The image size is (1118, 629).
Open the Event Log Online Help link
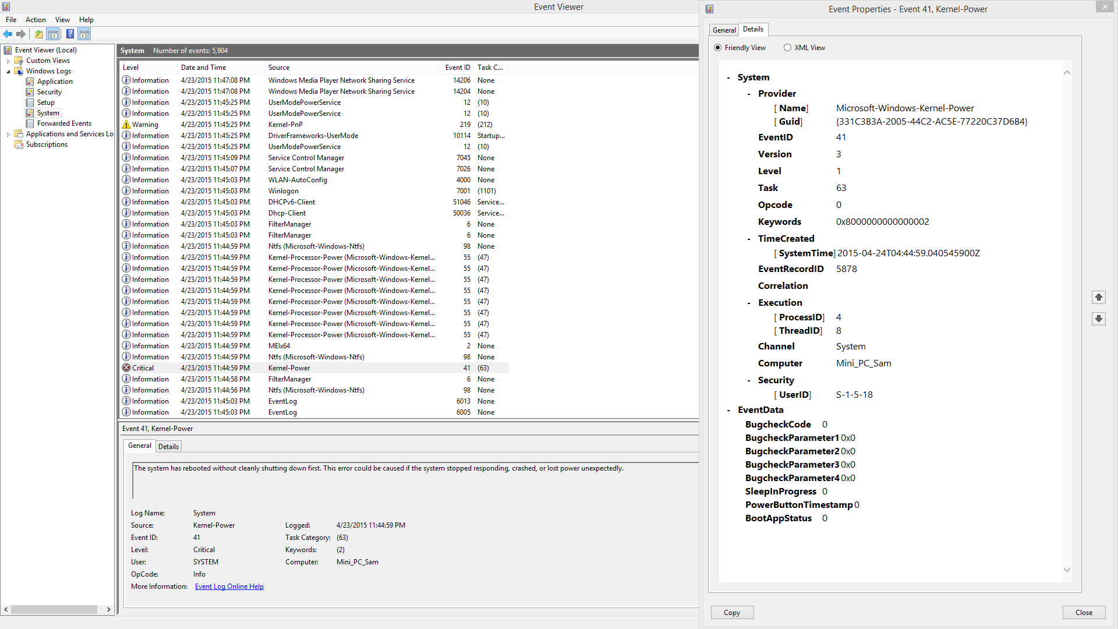[x=229, y=586]
